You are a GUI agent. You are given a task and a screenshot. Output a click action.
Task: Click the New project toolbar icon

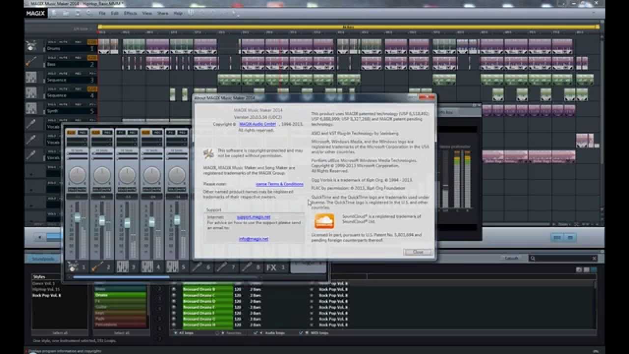(54, 13)
